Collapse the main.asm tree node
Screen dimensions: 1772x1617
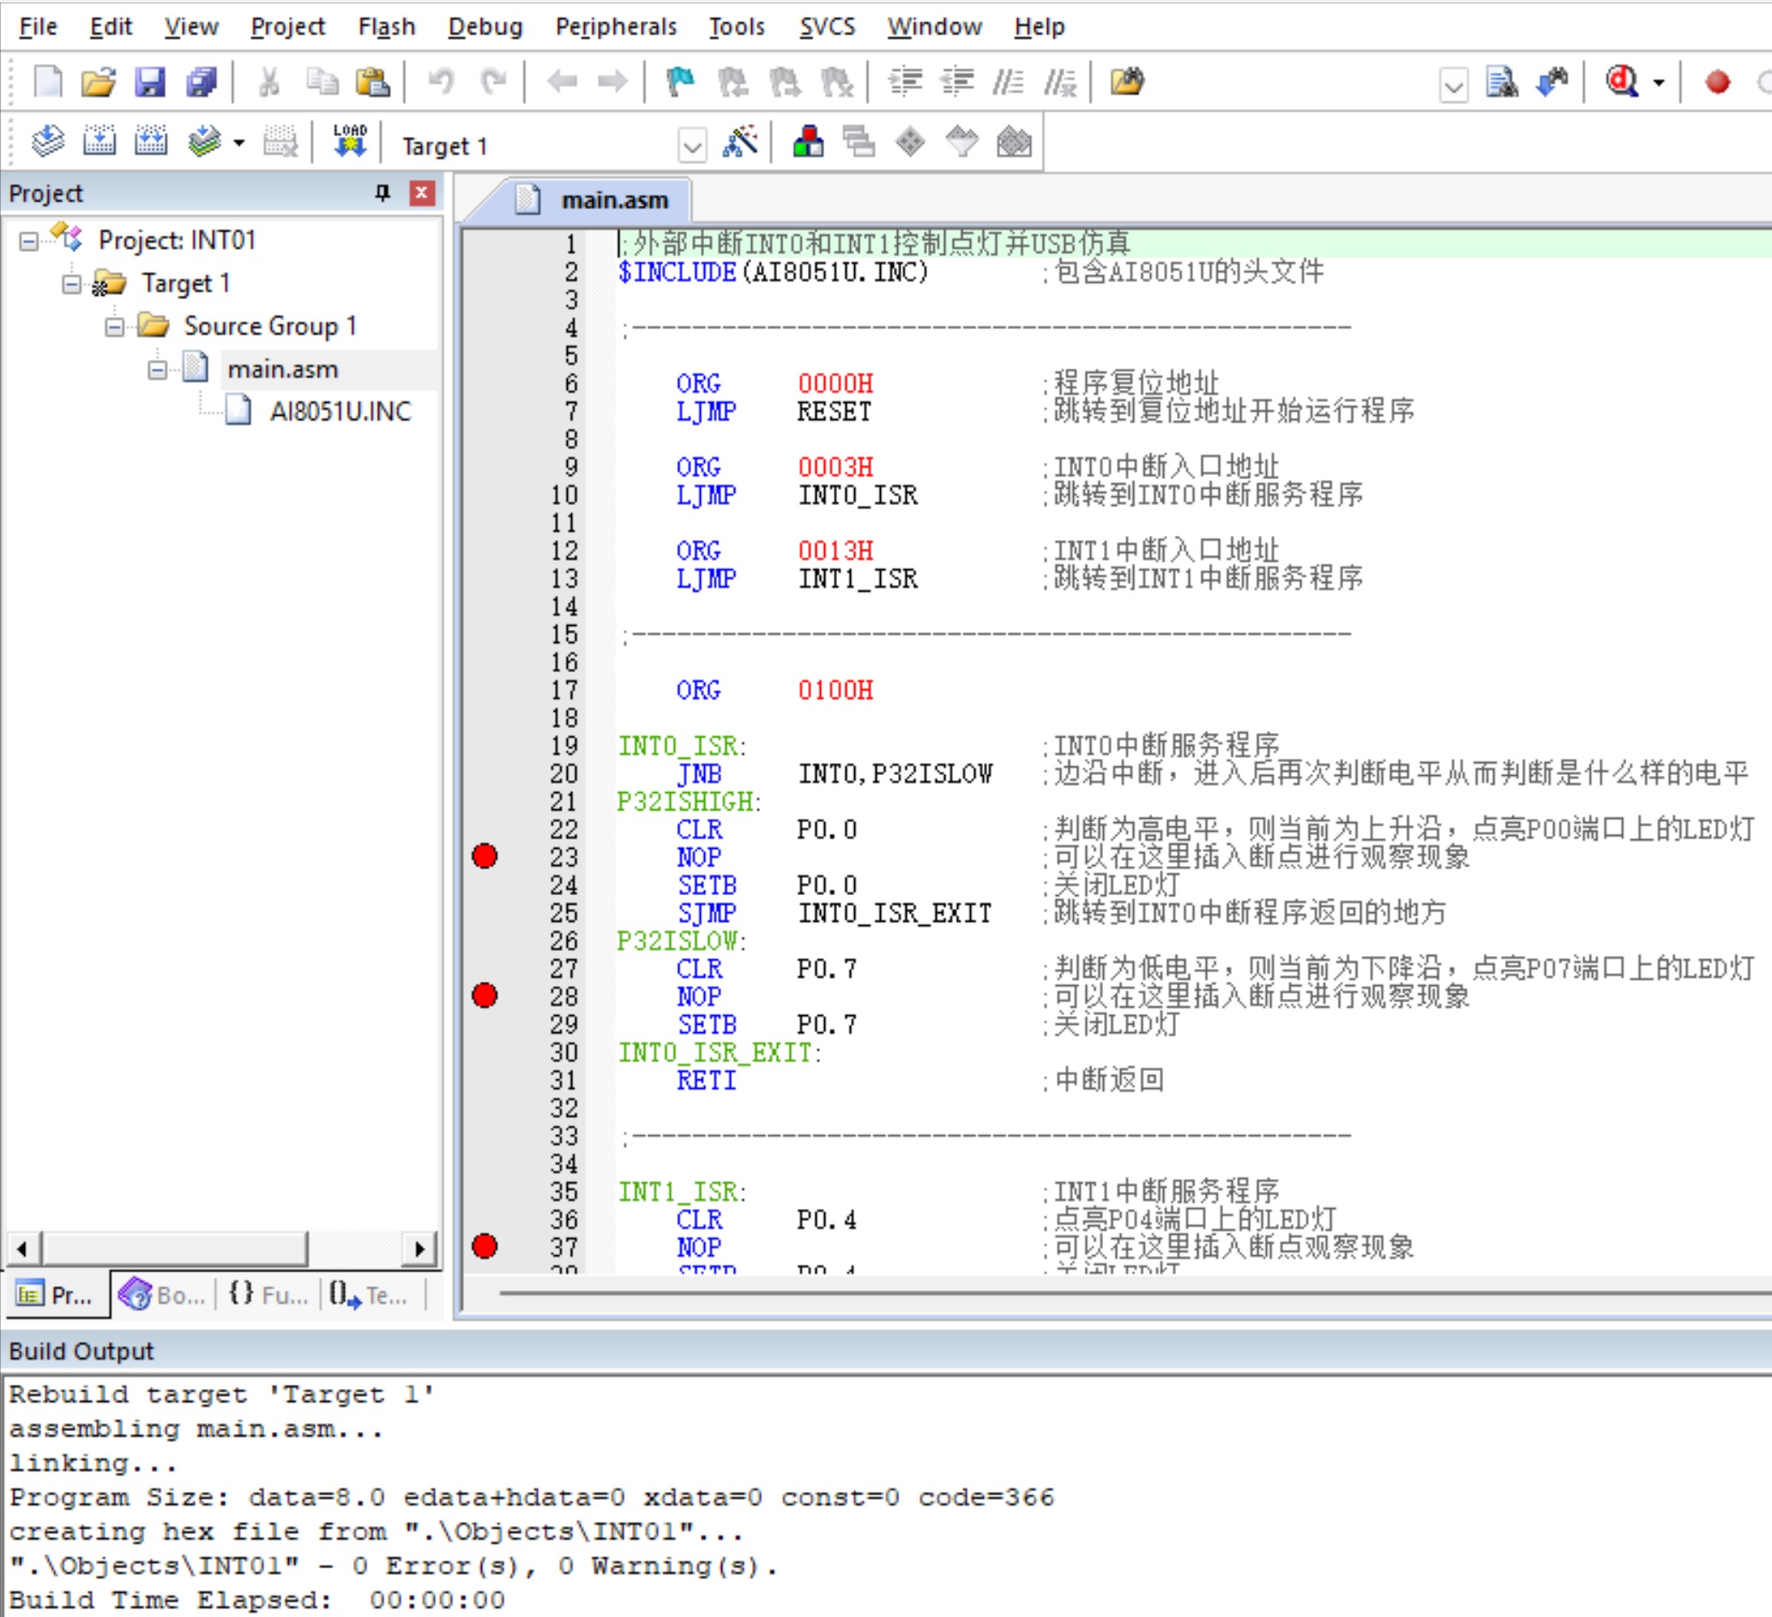(x=157, y=370)
